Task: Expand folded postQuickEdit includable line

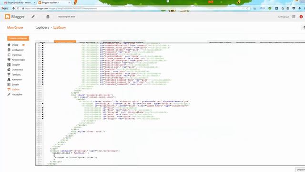Action: pyautogui.click(x=42, y=73)
